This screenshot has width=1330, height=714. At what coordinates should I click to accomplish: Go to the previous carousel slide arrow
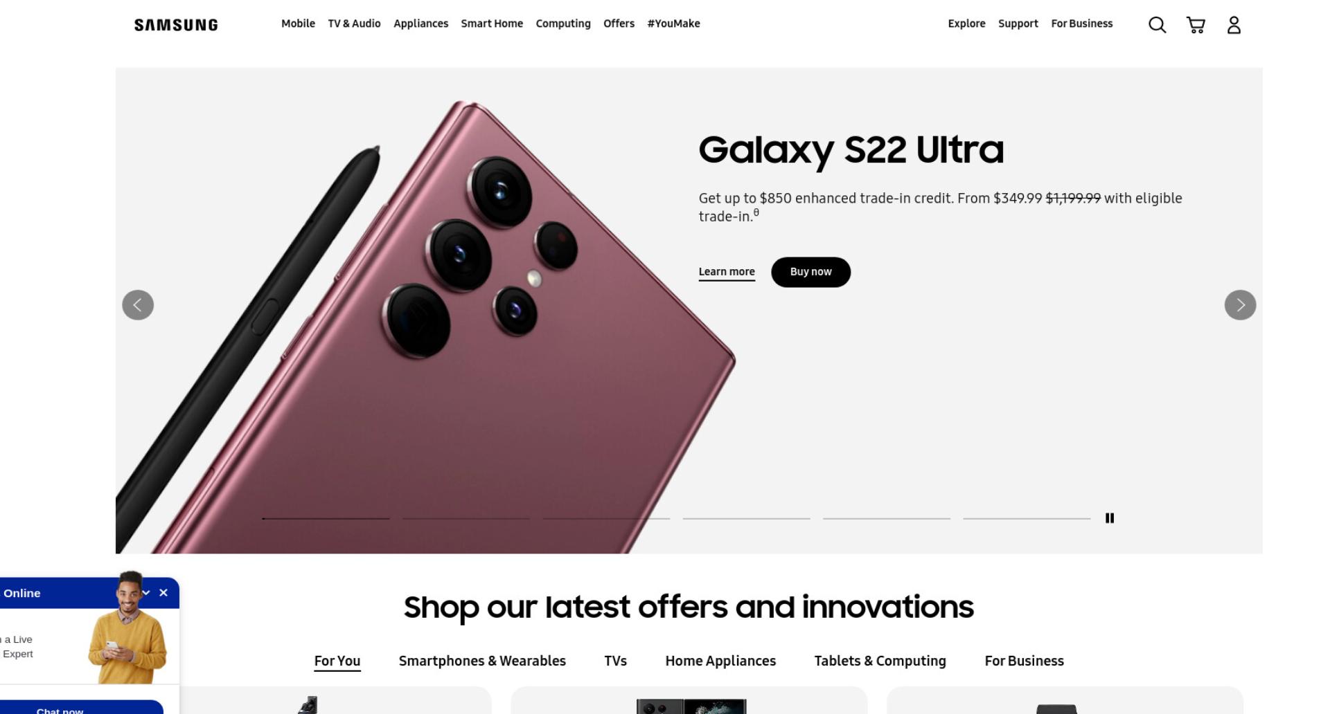(138, 305)
